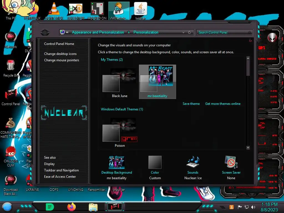Open the Desktop Background icon
The width and height of the screenshot is (284, 213).
pyautogui.click(x=117, y=162)
